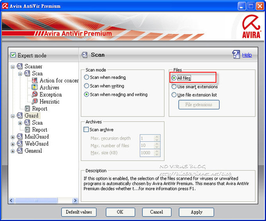Select MailGuard label in the tree

pos(37,136)
